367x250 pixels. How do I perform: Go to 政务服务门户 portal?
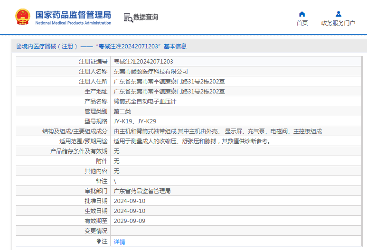pyautogui.click(x=338, y=23)
